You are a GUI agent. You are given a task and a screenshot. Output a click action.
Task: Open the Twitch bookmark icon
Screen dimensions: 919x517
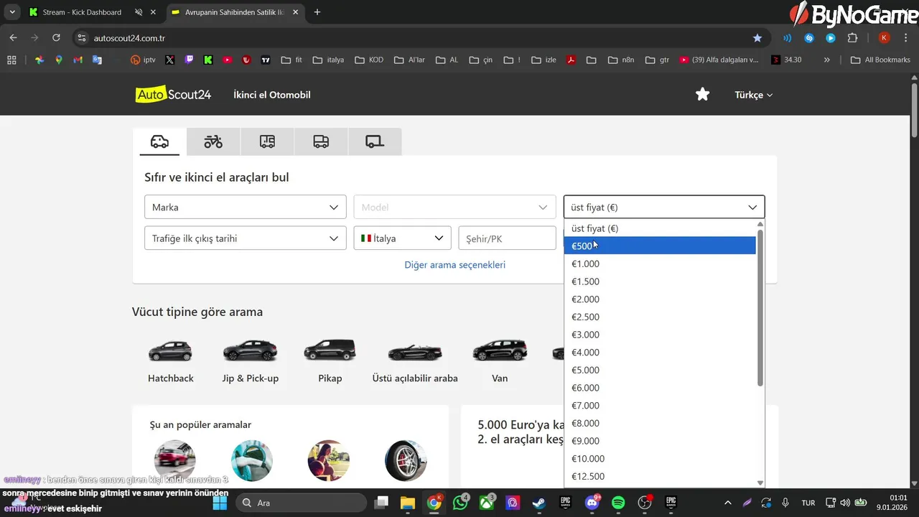(x=189, y=60)
